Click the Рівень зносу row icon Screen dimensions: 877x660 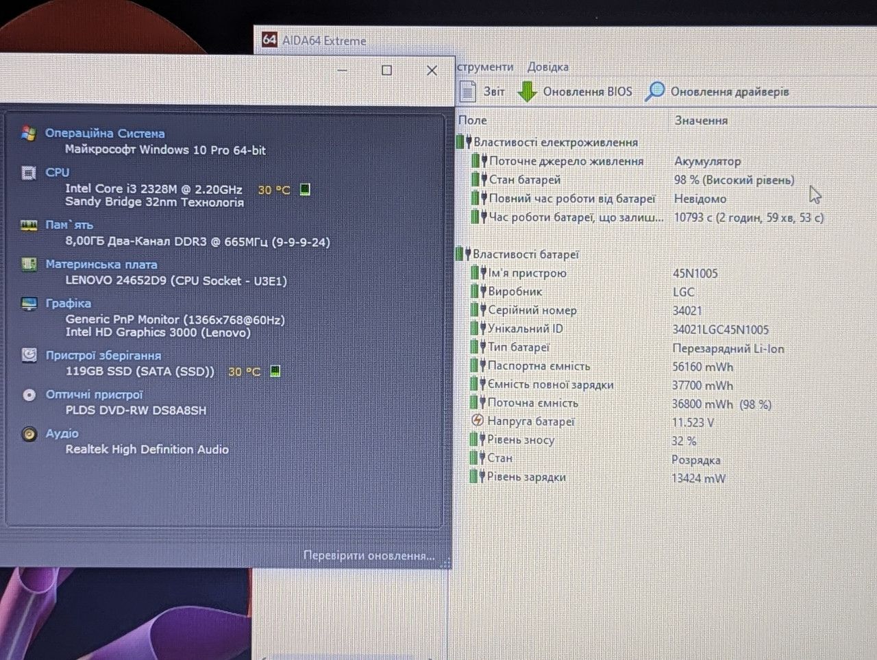477,440
